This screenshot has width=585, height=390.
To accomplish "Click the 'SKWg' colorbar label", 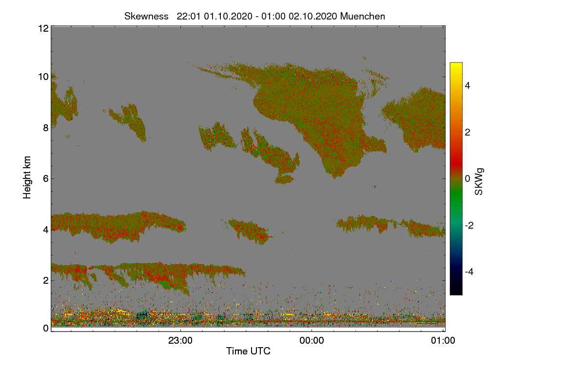I will click(x=479, y=181).
